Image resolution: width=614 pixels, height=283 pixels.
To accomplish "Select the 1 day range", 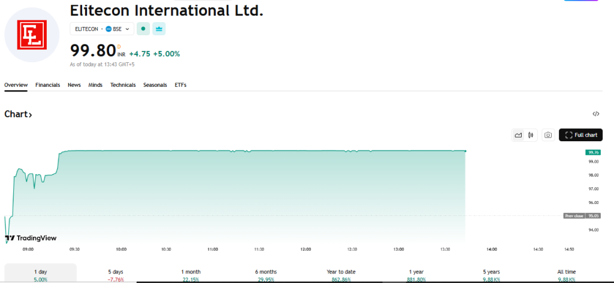I will (41, 275).
